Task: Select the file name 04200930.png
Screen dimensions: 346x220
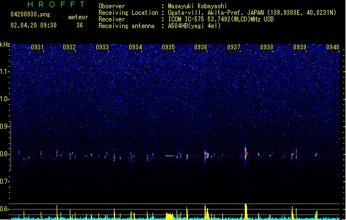Action: pos(30,14)
